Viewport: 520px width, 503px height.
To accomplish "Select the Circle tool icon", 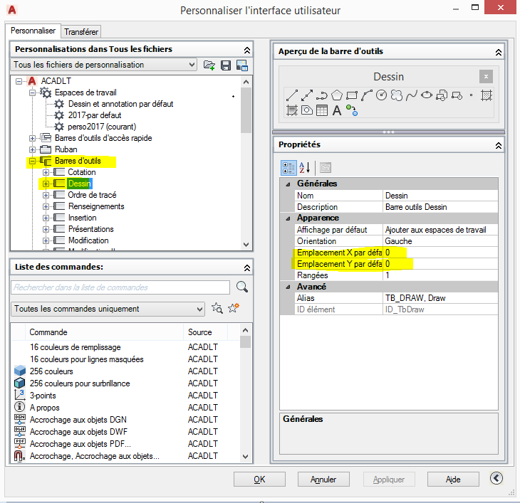I will tap(381, 95).
